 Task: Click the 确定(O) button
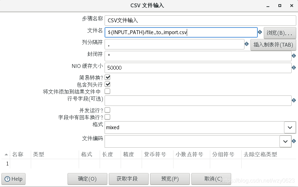coord(87,179)
